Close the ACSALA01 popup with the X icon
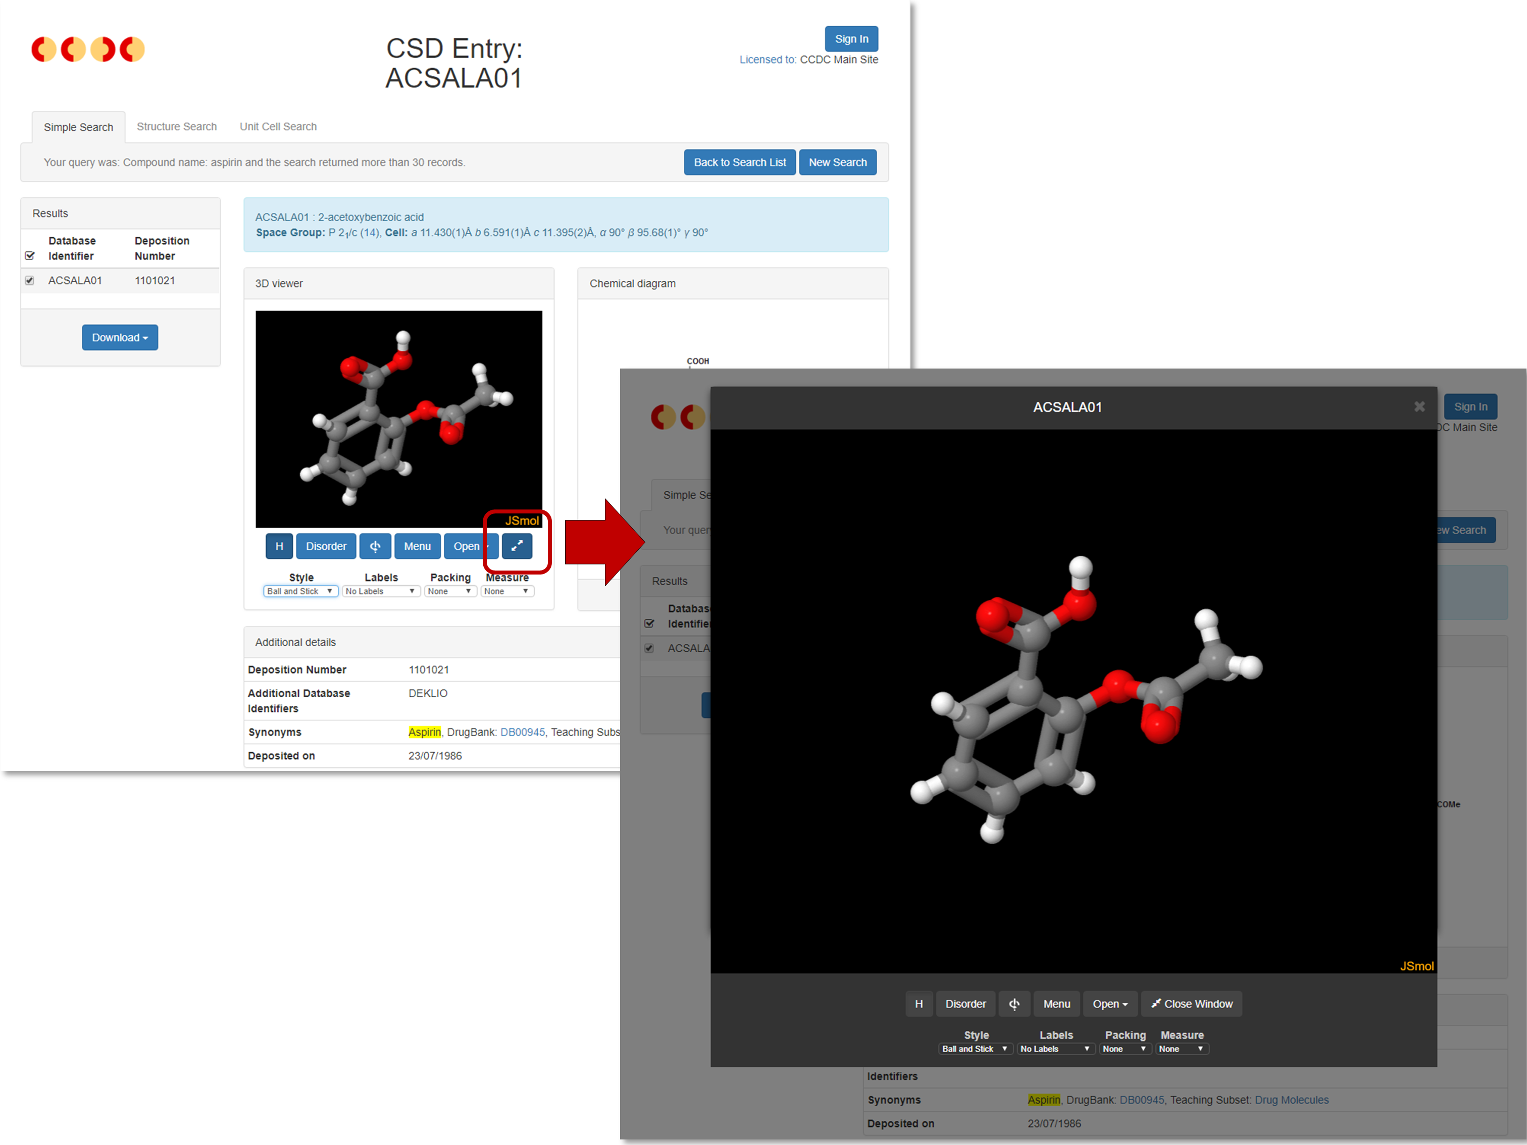Image resolution: width=1527 pixels, height=1145 pixels. (x=1418, y=406)
